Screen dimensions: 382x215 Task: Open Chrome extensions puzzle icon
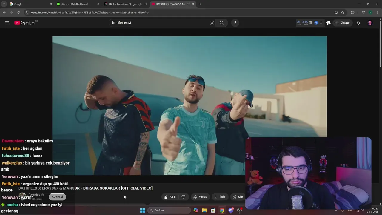click(x=352, y=13)
